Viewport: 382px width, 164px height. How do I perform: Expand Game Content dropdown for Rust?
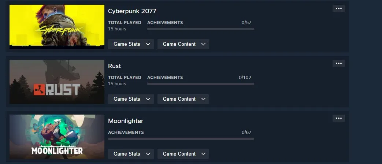[183, 99]
